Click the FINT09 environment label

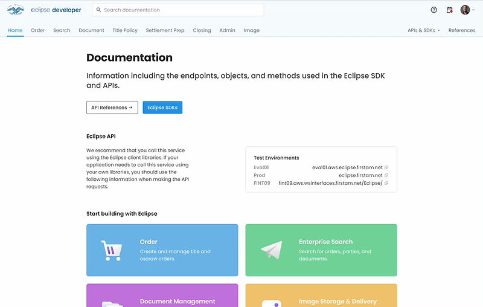coord(262,183)
